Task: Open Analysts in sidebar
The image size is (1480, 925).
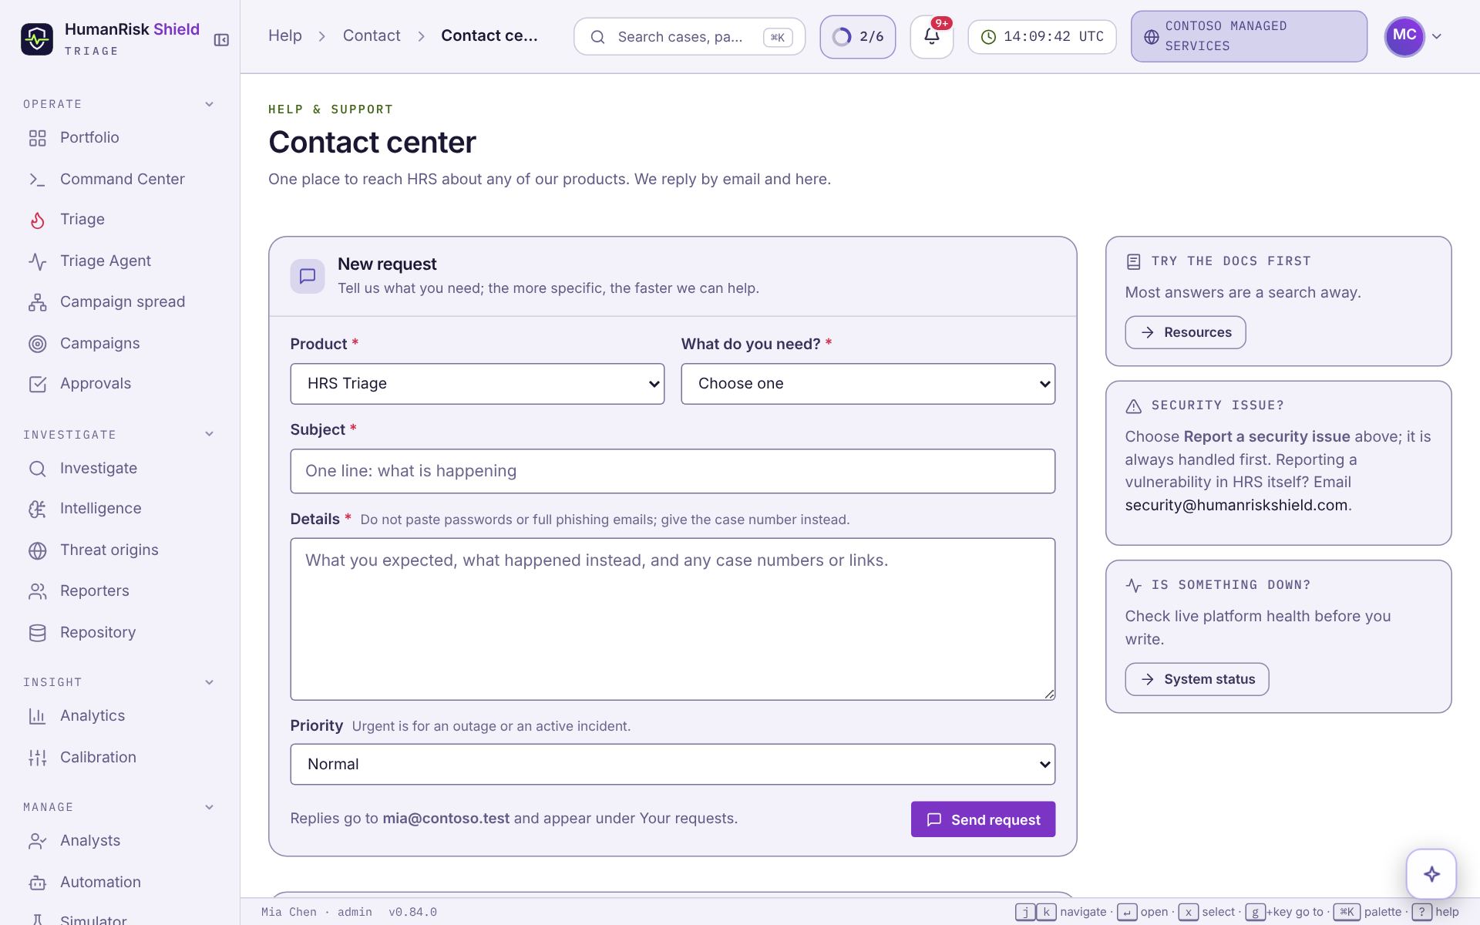Action: [x=119, y=841]
